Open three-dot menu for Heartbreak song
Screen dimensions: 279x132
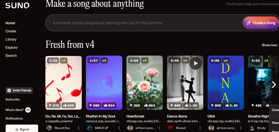pyautogui.click(x=160, y=128)
